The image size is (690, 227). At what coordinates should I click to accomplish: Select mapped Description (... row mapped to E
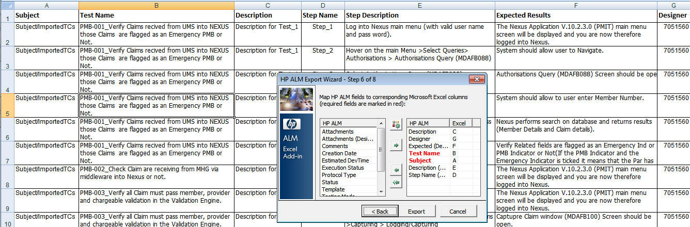[x=442, y=168]
